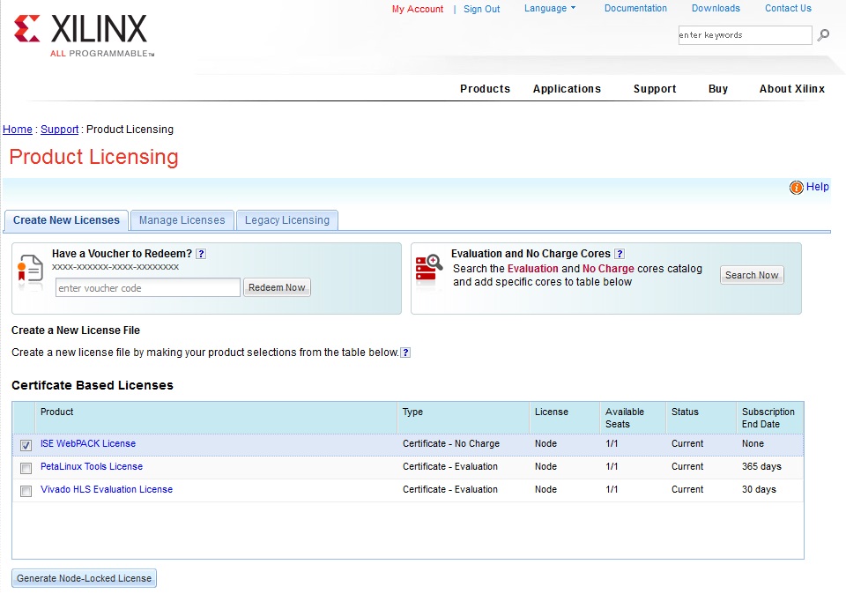Click the 'Certificate - No Charge' cell
Image resolution: width=846 pixels, height=594 pixels.
click(x=451, y=443)
